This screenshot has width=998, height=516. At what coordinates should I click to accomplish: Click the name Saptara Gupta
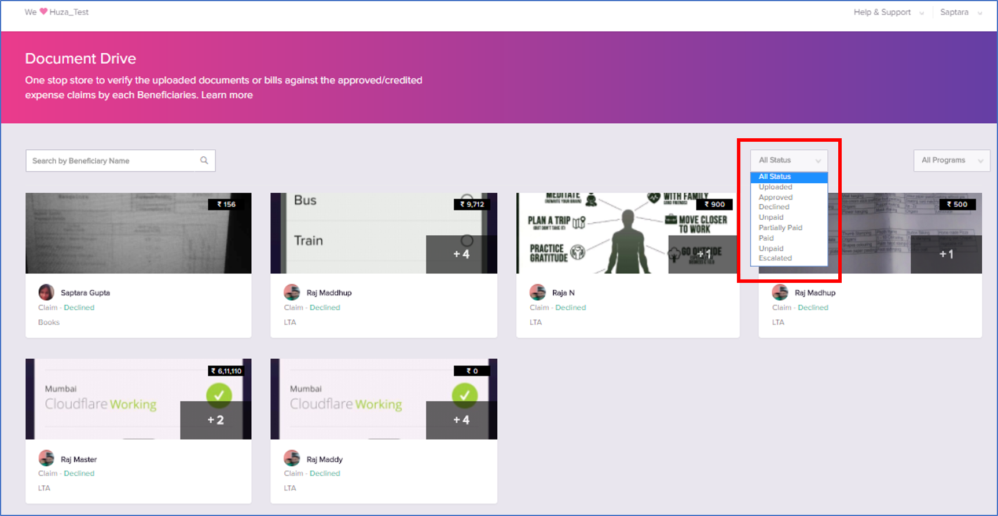[85, 293]
